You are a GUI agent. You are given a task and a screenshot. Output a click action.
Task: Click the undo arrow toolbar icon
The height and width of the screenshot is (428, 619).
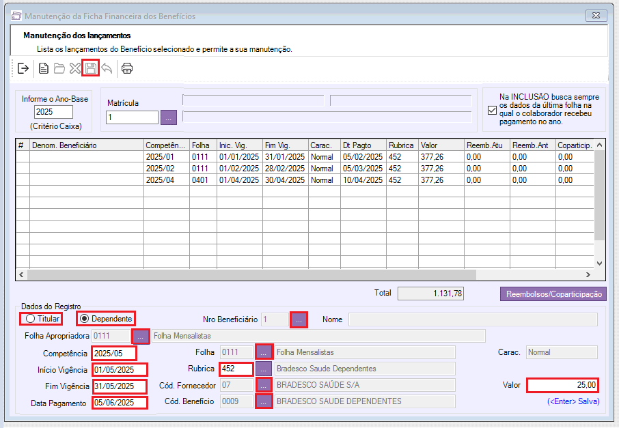point(107,68)
